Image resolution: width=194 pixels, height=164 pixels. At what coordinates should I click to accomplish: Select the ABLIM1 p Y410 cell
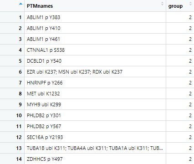point(95,28)
